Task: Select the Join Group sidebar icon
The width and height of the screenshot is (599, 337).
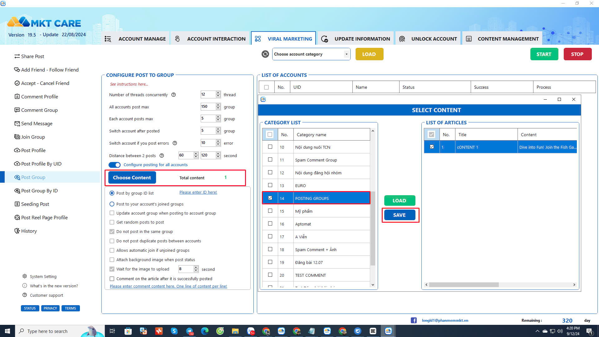Action: (x=17, y=137)
